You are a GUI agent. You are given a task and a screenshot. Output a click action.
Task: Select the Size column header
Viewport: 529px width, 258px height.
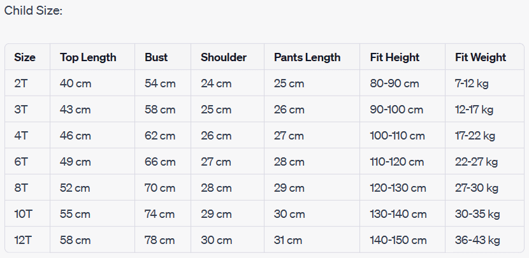coord(25,57)
